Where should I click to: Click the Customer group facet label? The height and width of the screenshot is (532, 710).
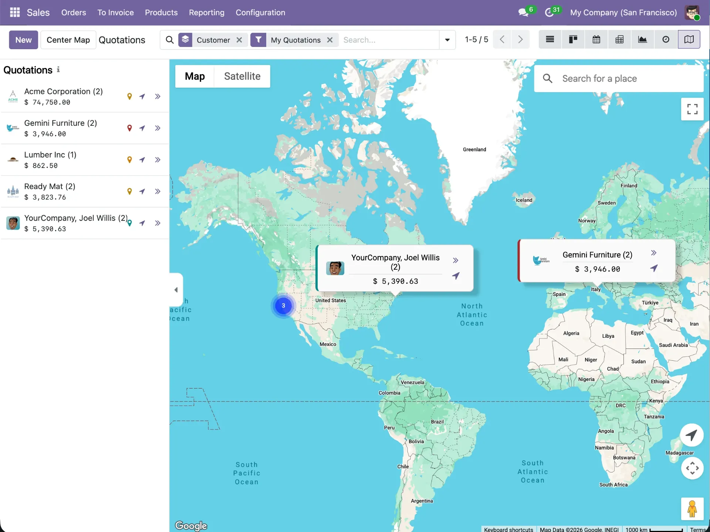(x=213, y=40)
